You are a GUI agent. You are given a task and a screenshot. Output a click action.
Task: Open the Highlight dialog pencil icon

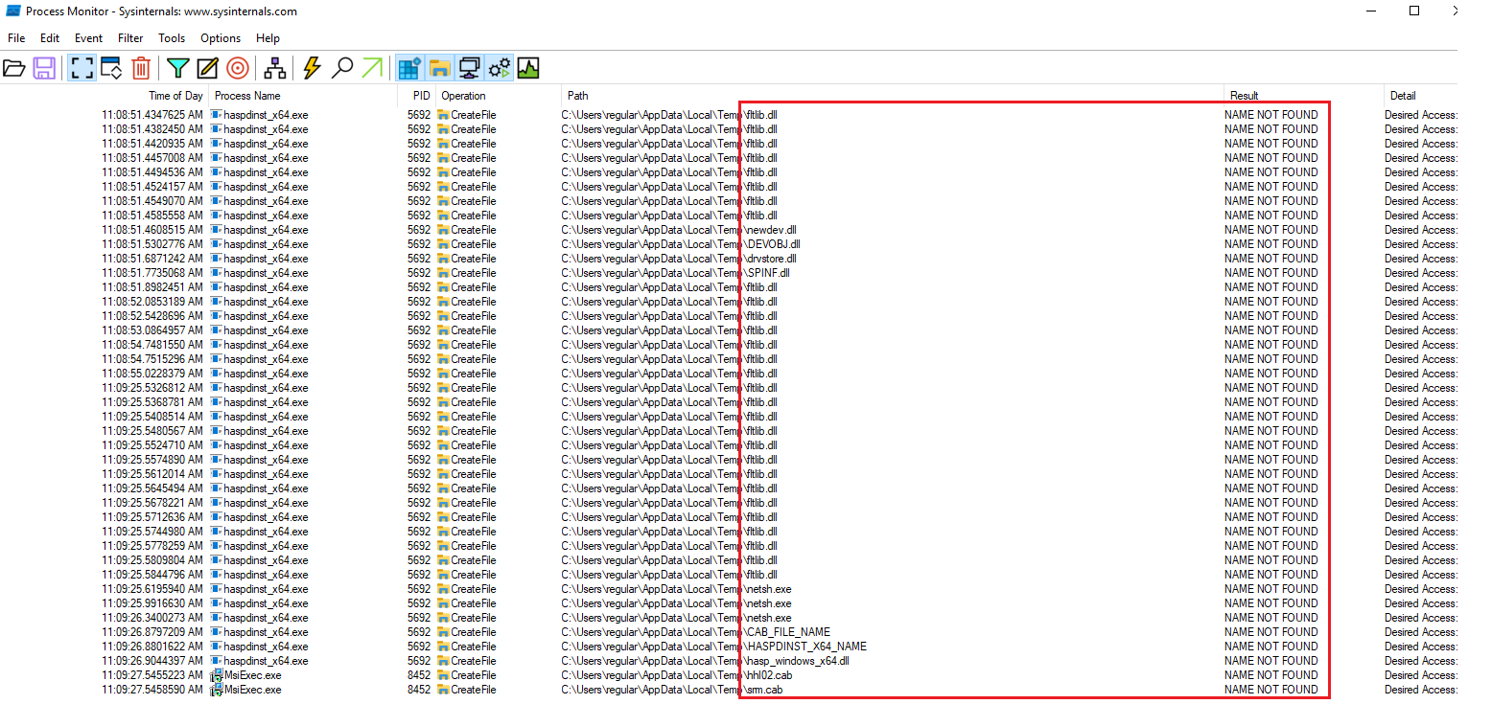click(207, 68)
